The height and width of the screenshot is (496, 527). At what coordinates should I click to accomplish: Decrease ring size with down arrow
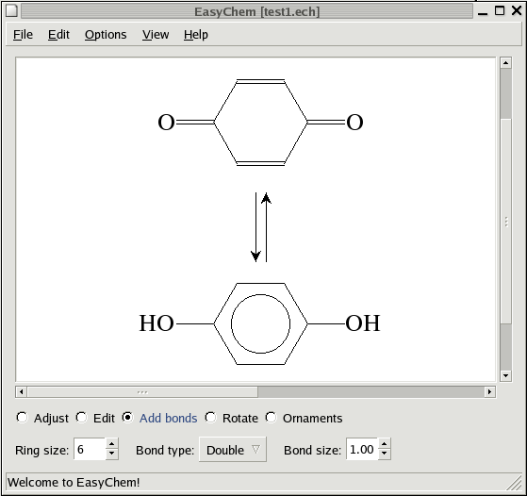111,455
